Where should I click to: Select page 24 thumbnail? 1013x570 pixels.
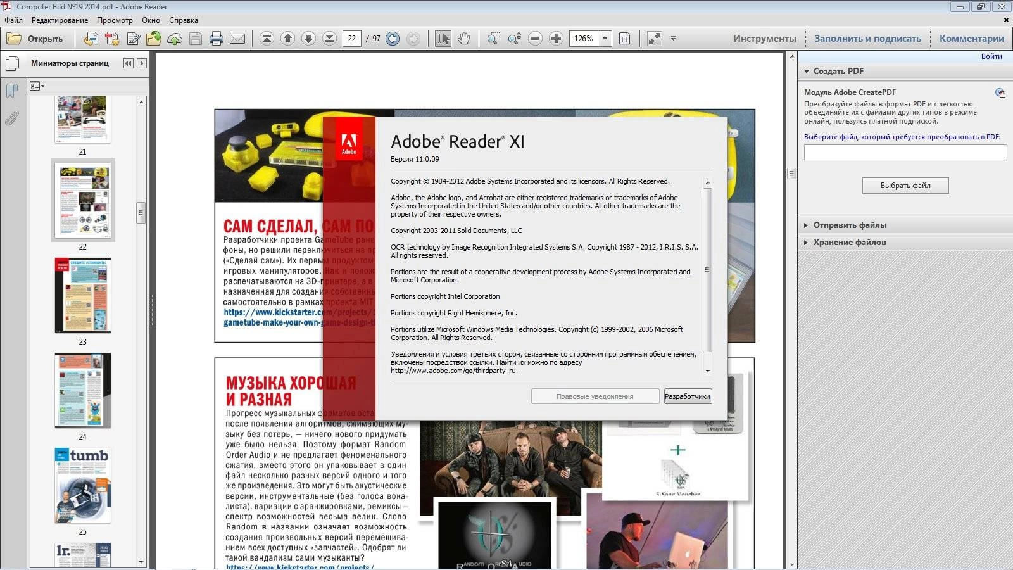83,390
